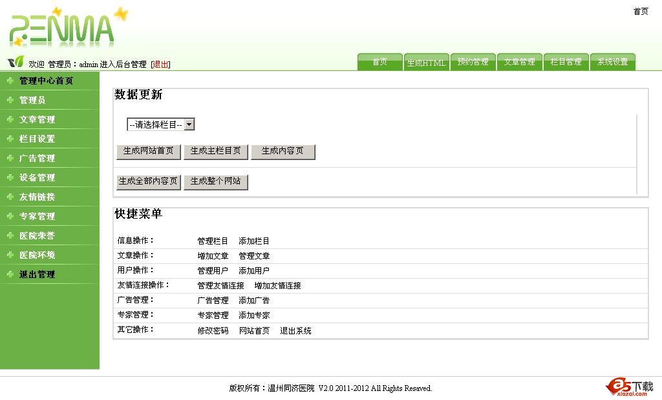Viewport: 662px width, 400px height.
Task: Click the leaf icon beside 欢迎
Action: 16,62
